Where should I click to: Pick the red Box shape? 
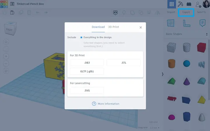tap(202, 47)
